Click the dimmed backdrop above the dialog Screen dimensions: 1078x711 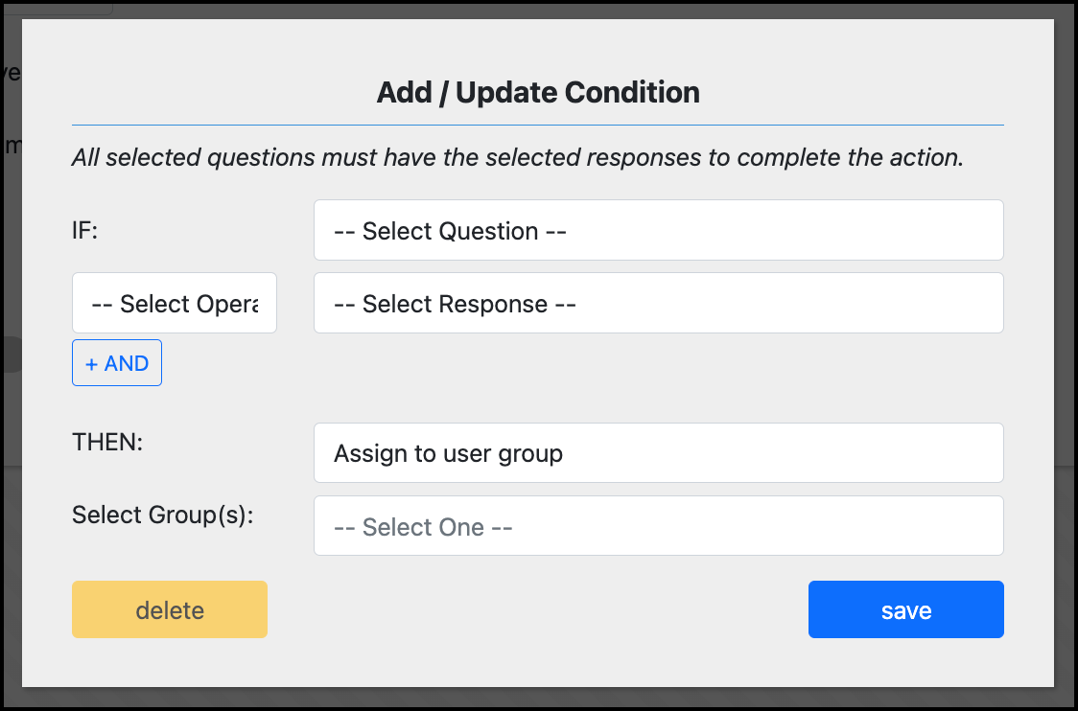537,10
